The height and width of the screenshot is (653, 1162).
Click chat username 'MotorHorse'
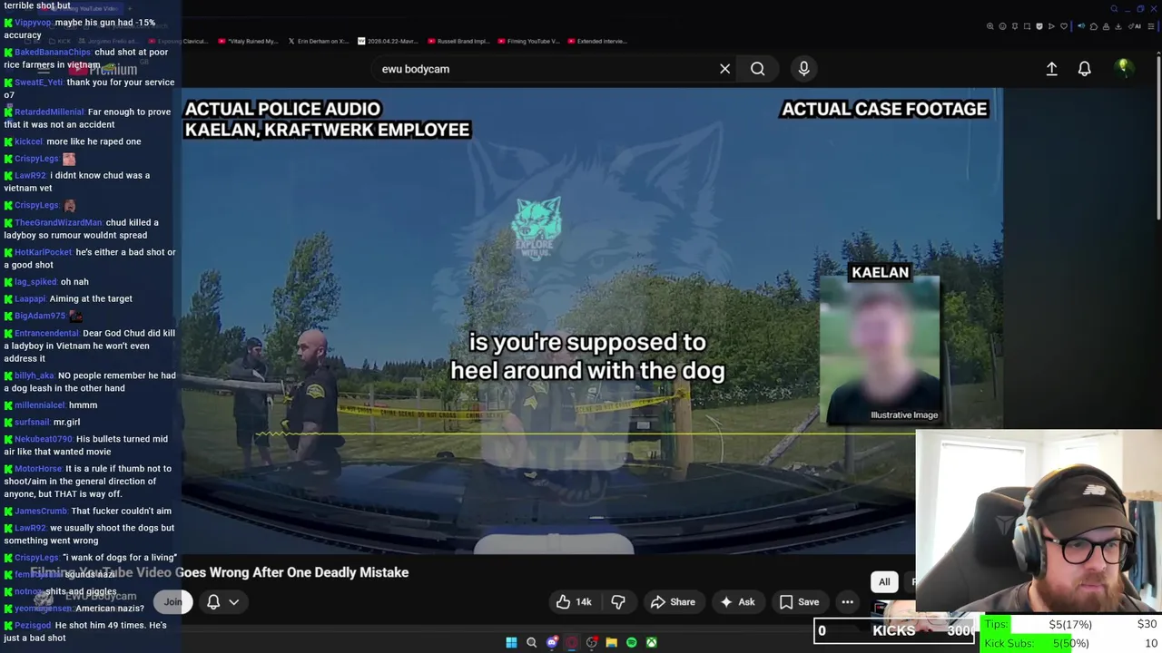38,469
